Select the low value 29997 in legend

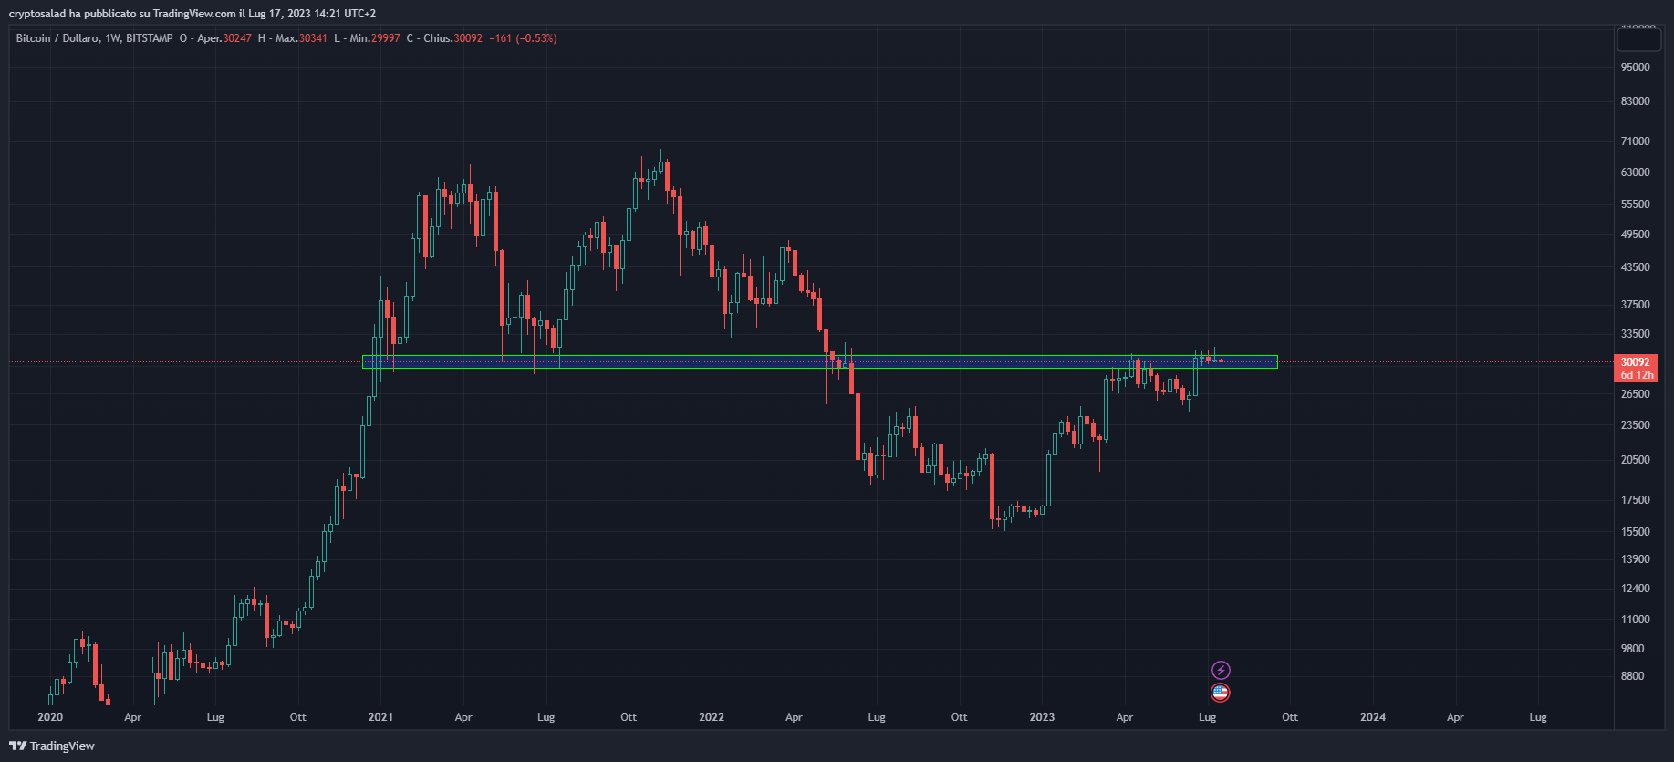(385, 38)
